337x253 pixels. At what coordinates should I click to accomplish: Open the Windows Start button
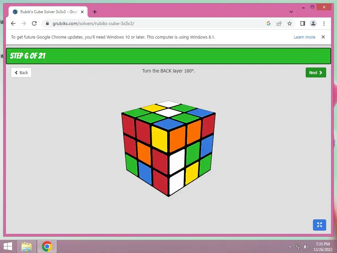coord(8,246)
